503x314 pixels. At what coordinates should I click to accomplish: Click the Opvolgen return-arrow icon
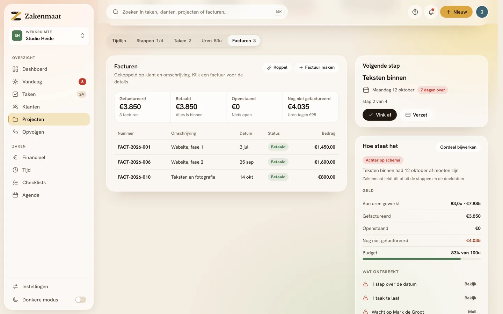click(x=15, y=132)
